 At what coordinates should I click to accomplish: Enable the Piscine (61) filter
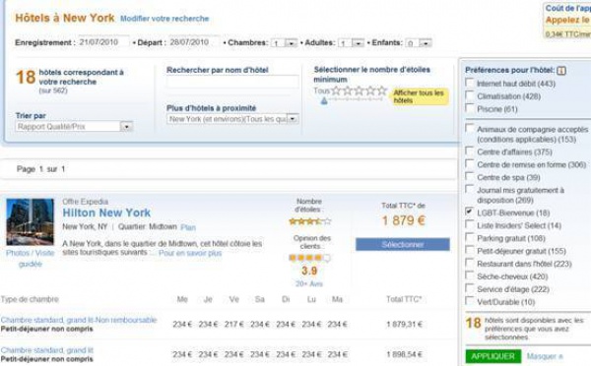pos(470,108)
